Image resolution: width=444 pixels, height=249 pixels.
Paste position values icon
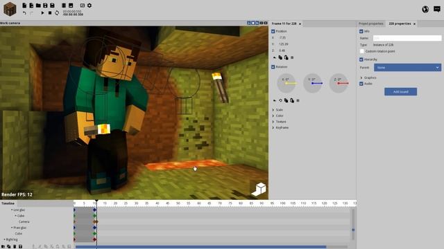(287, 57)
